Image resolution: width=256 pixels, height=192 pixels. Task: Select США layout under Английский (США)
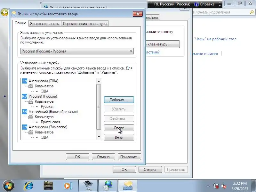44,91
